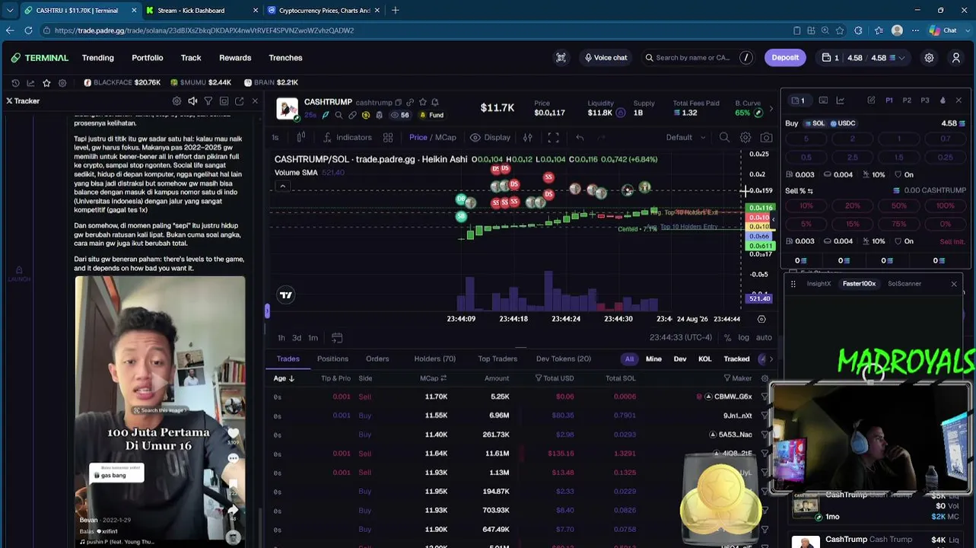Switch to the Holders (70) tab
The image size is (976, 548).
coord(435,359)
